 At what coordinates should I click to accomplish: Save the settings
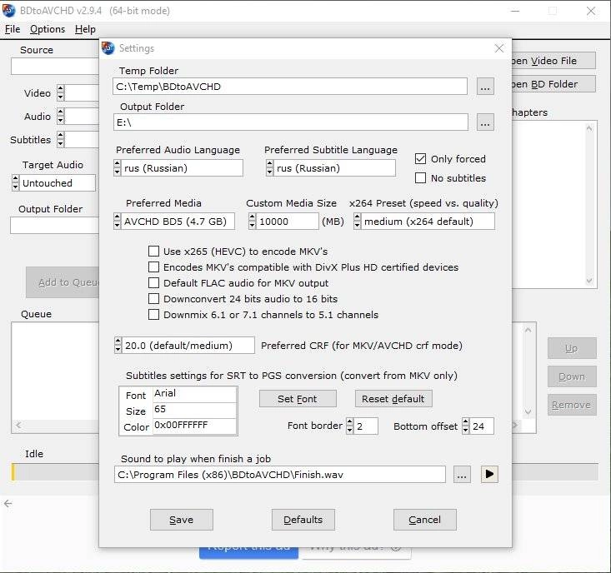182,520
